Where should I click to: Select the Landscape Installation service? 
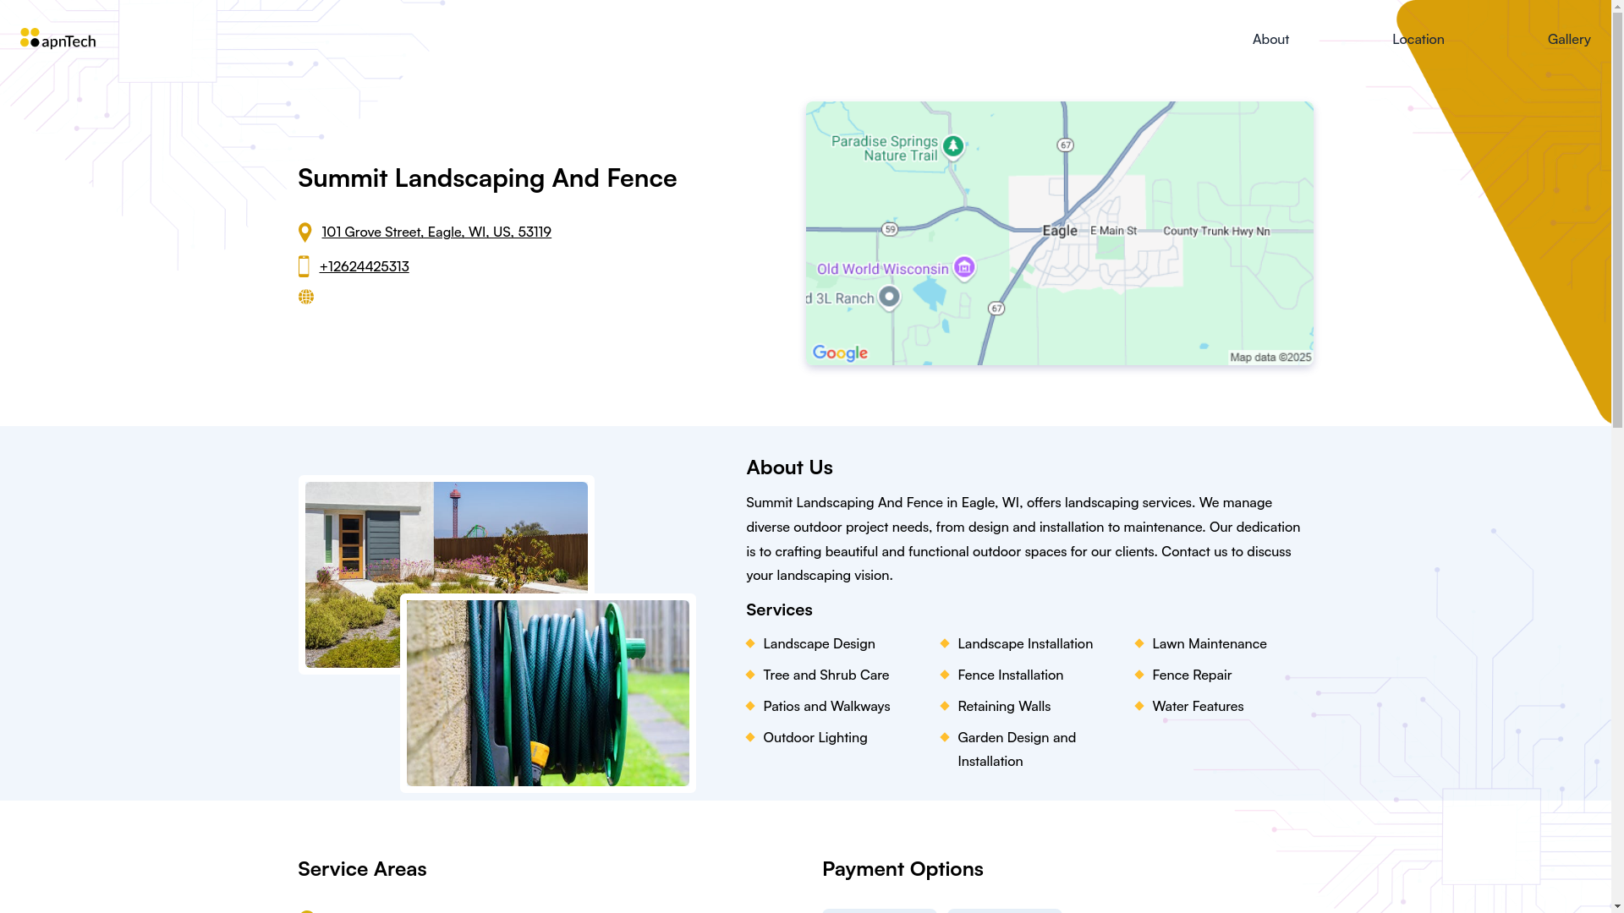click(x=1025, y=643)
